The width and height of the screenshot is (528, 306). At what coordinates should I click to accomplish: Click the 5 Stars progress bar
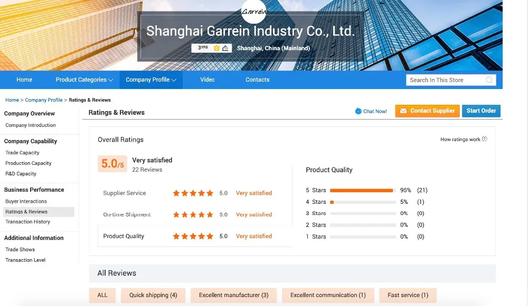tap(363, 191)
